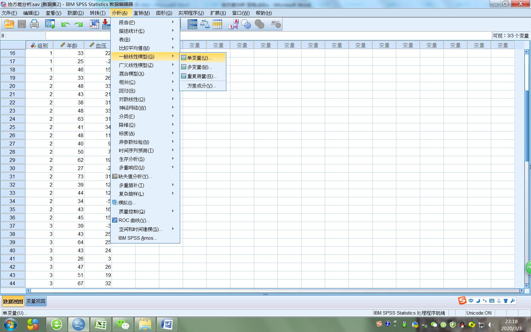This screenshot has height=332, width=531.
Task: Click the Split file grid icon
Action: pyautogui.click(x=192, y=24)
